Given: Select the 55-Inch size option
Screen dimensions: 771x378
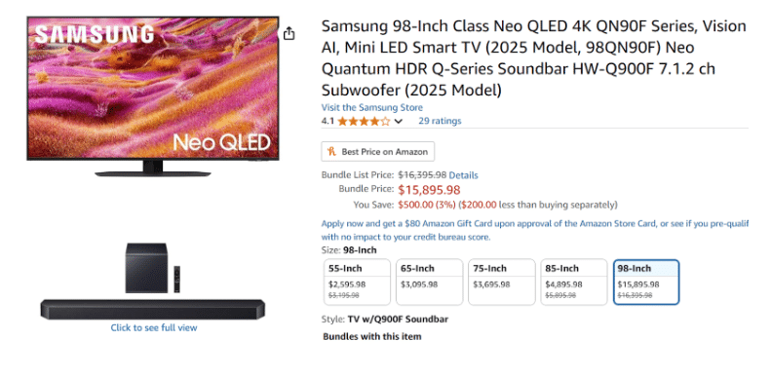Looking at the screenshot, I should click(358, 283).
